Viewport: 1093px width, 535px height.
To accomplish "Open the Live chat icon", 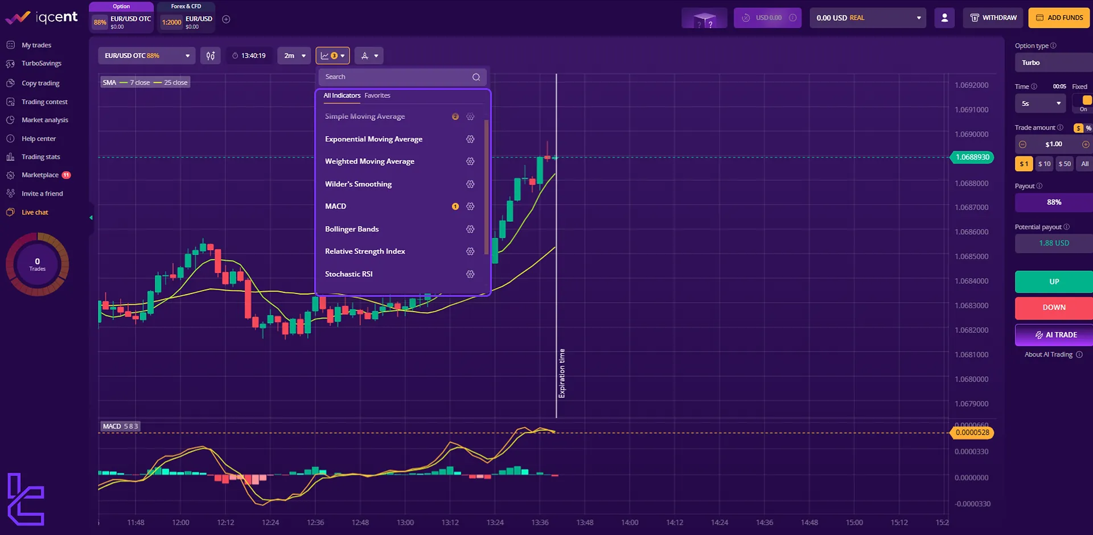I will coord(10,212).
